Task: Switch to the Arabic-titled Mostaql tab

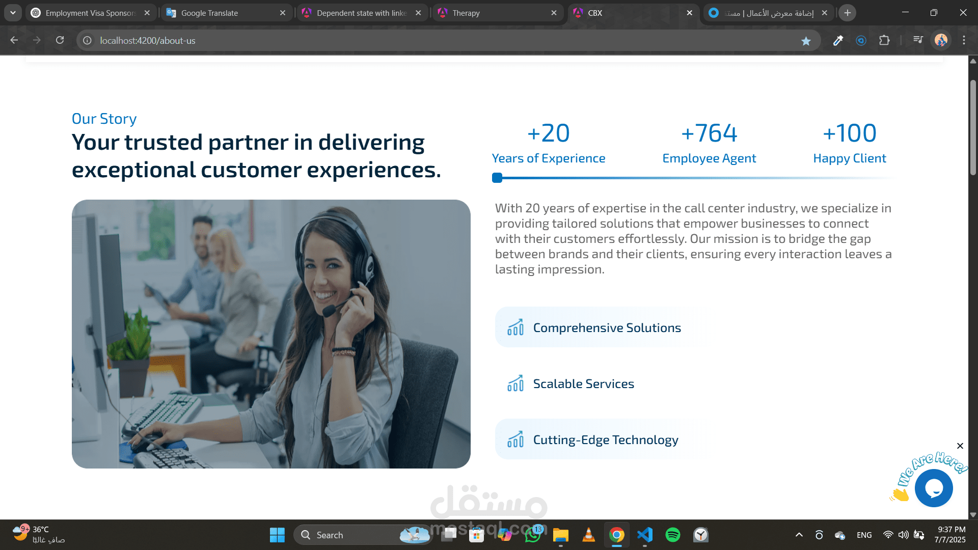Action: 768,13
